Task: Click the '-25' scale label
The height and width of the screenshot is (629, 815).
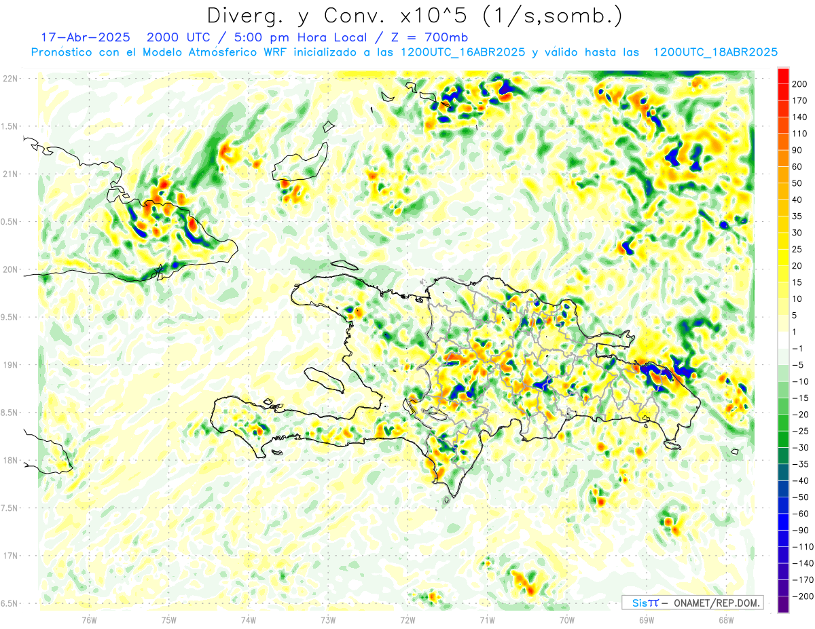Action: point(801,431)
